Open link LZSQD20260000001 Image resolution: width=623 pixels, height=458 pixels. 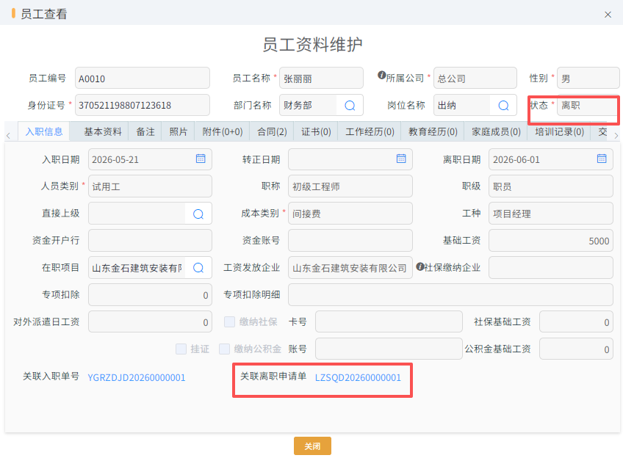[x=358, y=377]
